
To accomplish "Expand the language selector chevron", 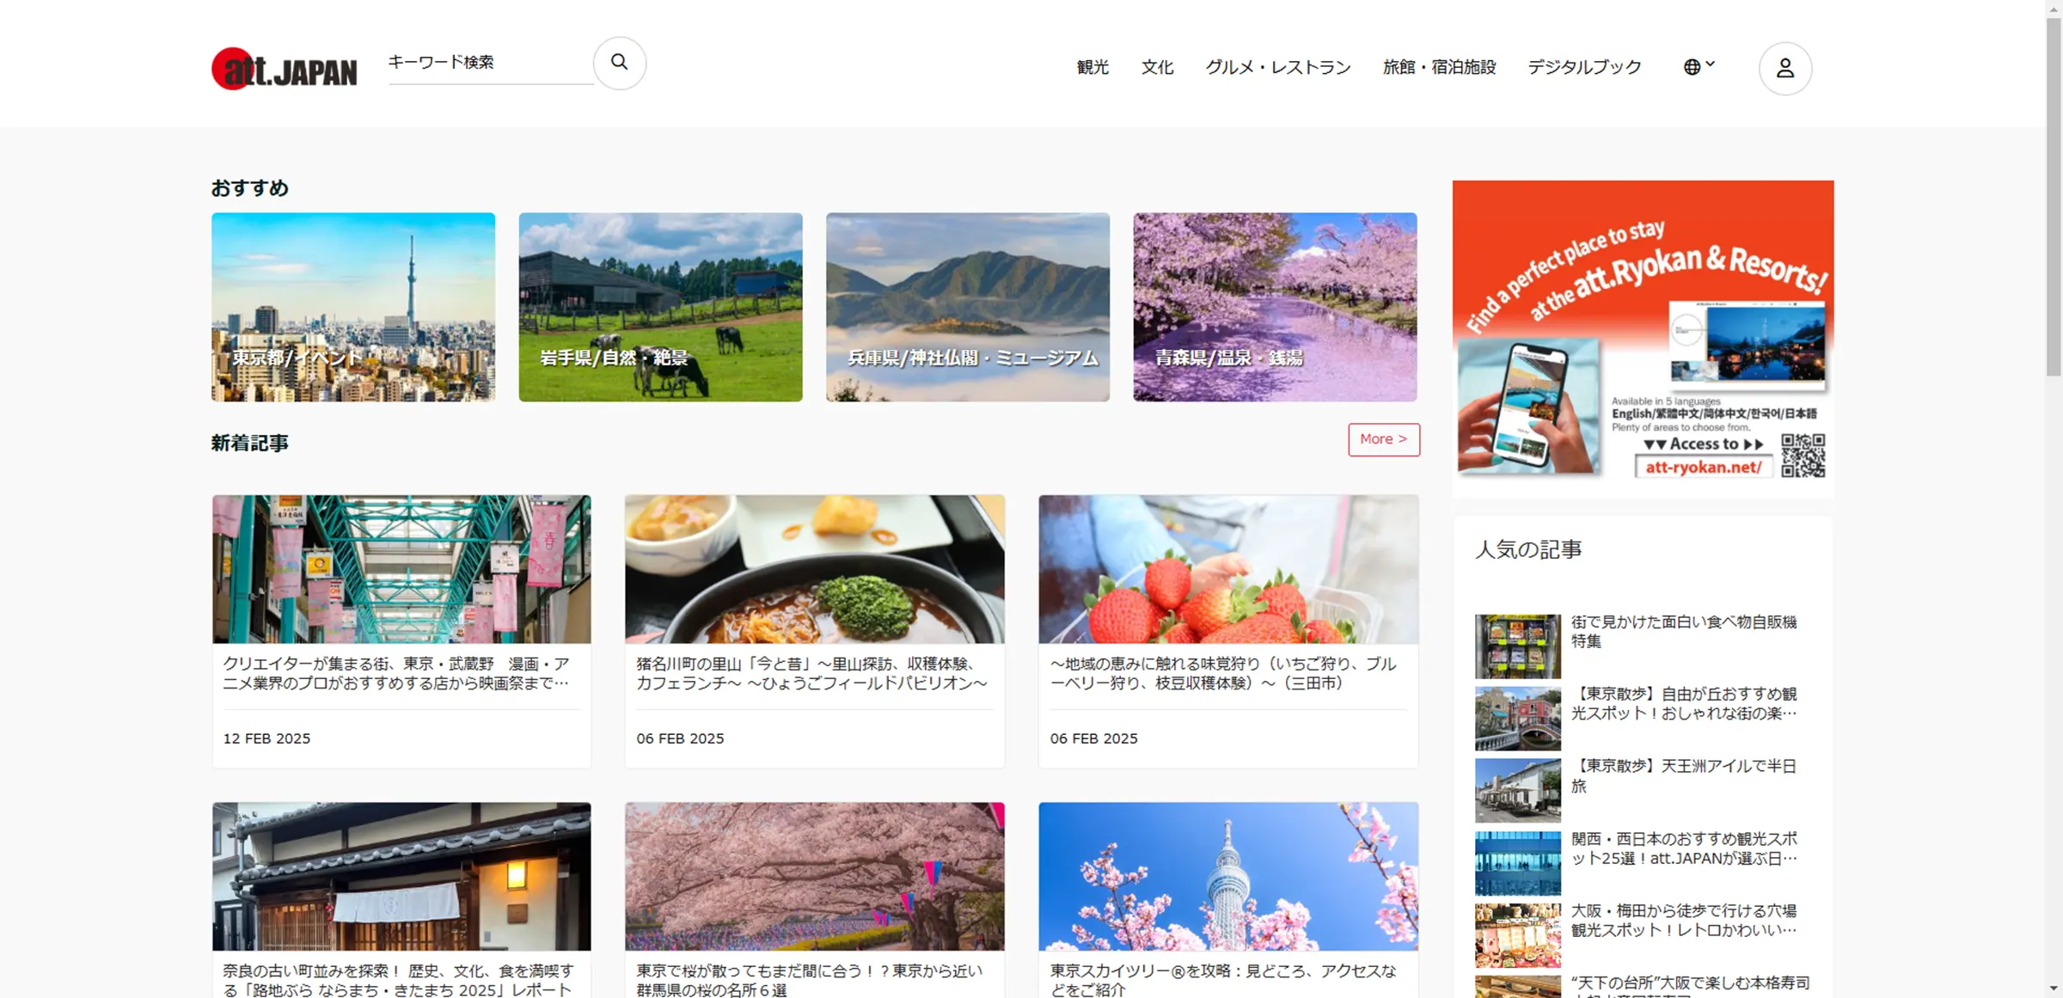I will (1711, 63).
